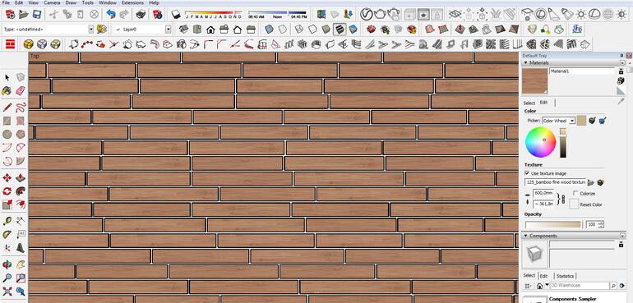Image resolution: width=633 pixels, height=303 pixels.
Task: Click the Opacity slider
Action: tap(553, 224)
